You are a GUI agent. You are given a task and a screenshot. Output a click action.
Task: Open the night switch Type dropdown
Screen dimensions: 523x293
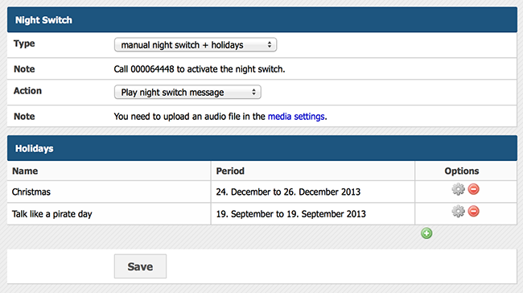[x=196, y=45]
